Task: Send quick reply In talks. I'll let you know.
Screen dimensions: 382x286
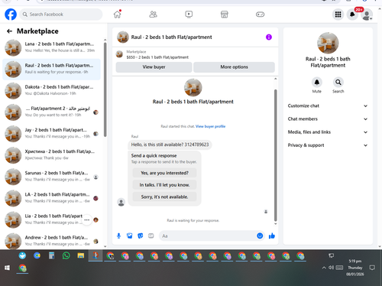Action: (x=164, y=185)
